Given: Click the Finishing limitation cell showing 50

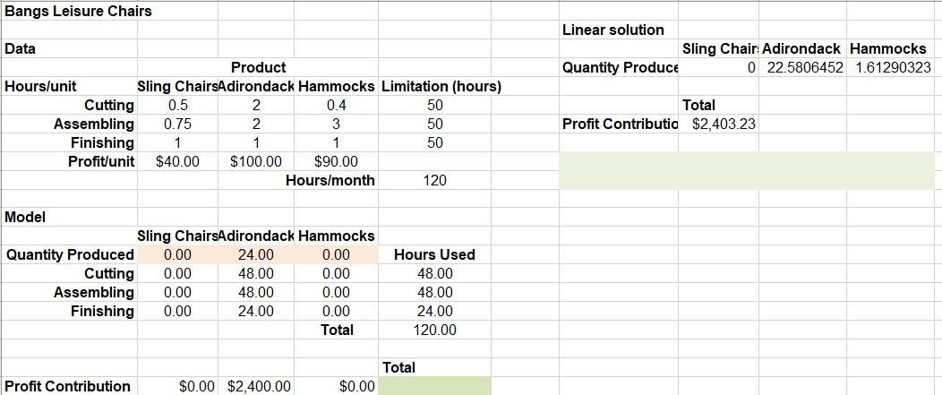Looking at the screenshot, I should click(434, 142).
